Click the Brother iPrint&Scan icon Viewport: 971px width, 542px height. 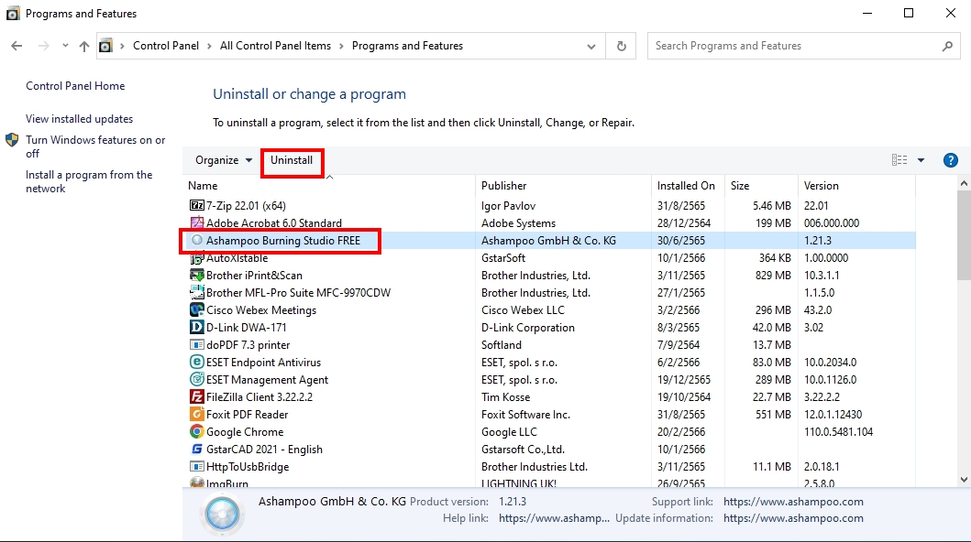click(x=197, y=275)
